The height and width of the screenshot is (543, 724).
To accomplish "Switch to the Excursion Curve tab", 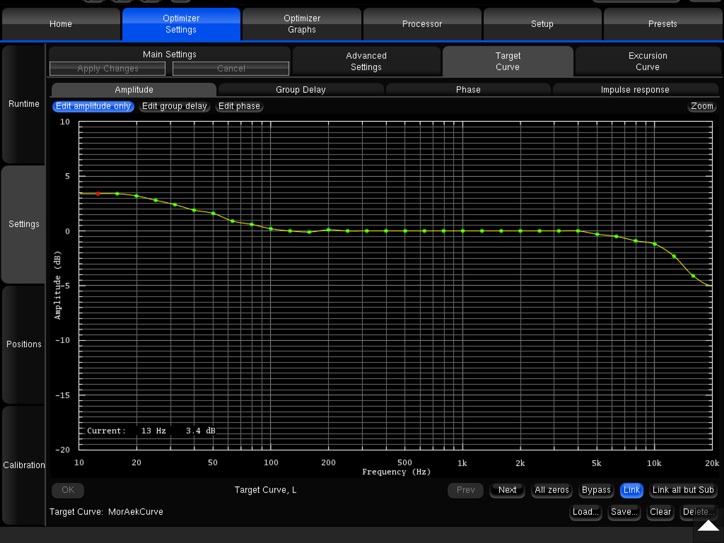I will click(648, 62).
